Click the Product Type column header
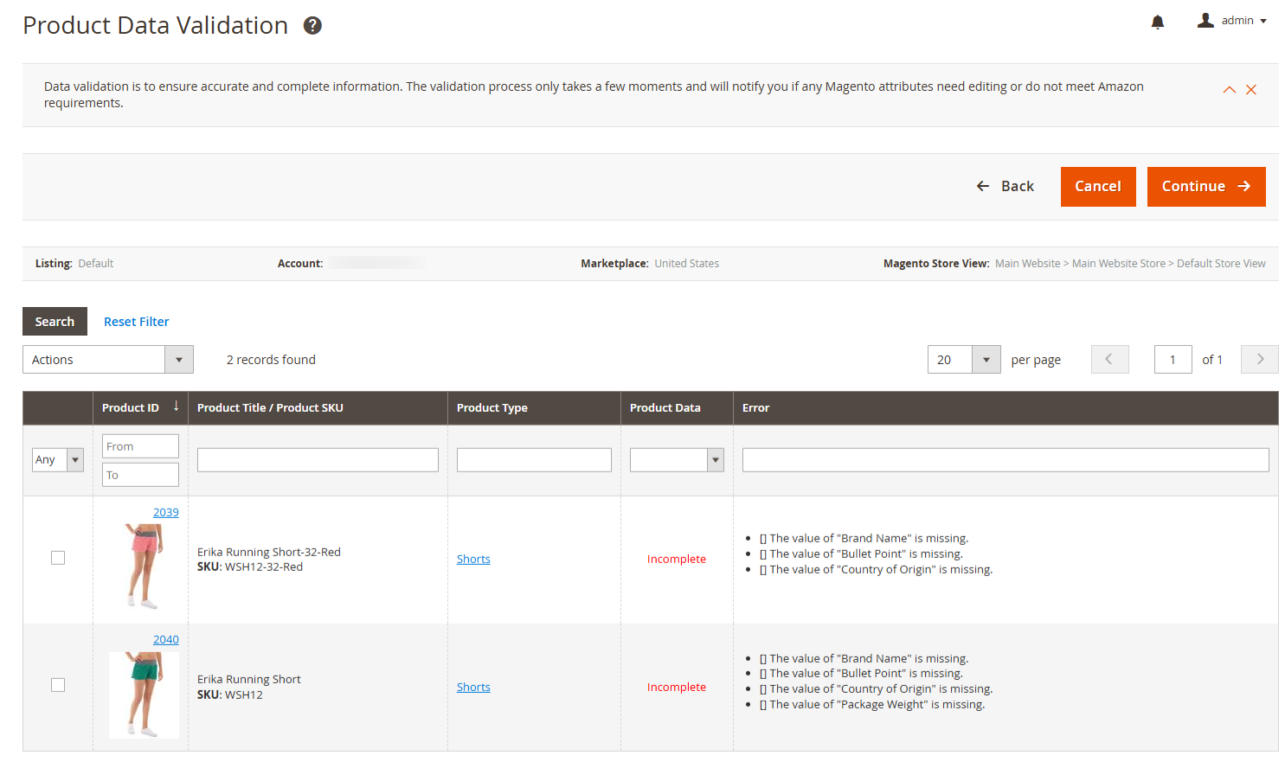 (492, 408)
